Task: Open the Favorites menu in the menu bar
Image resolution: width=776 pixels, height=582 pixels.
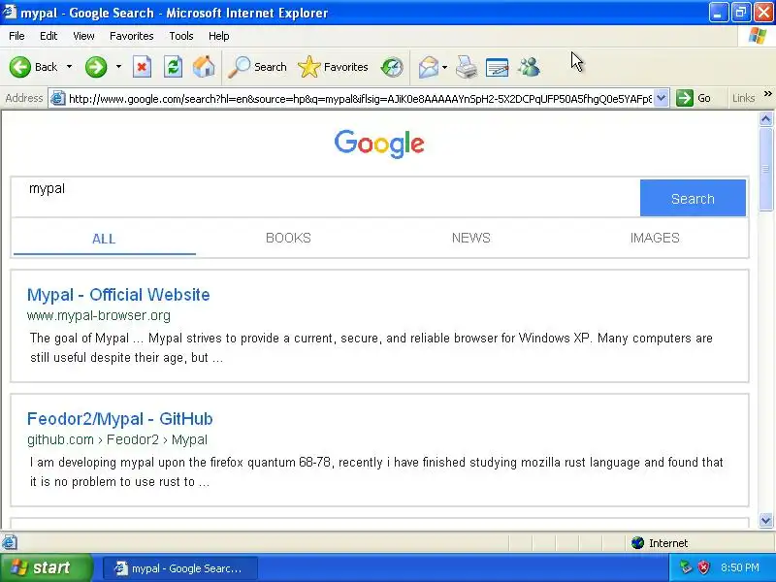Action: tap(132, 36)
